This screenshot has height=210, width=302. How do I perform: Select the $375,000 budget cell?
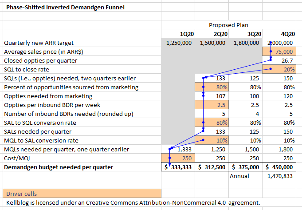click(245, 167)
